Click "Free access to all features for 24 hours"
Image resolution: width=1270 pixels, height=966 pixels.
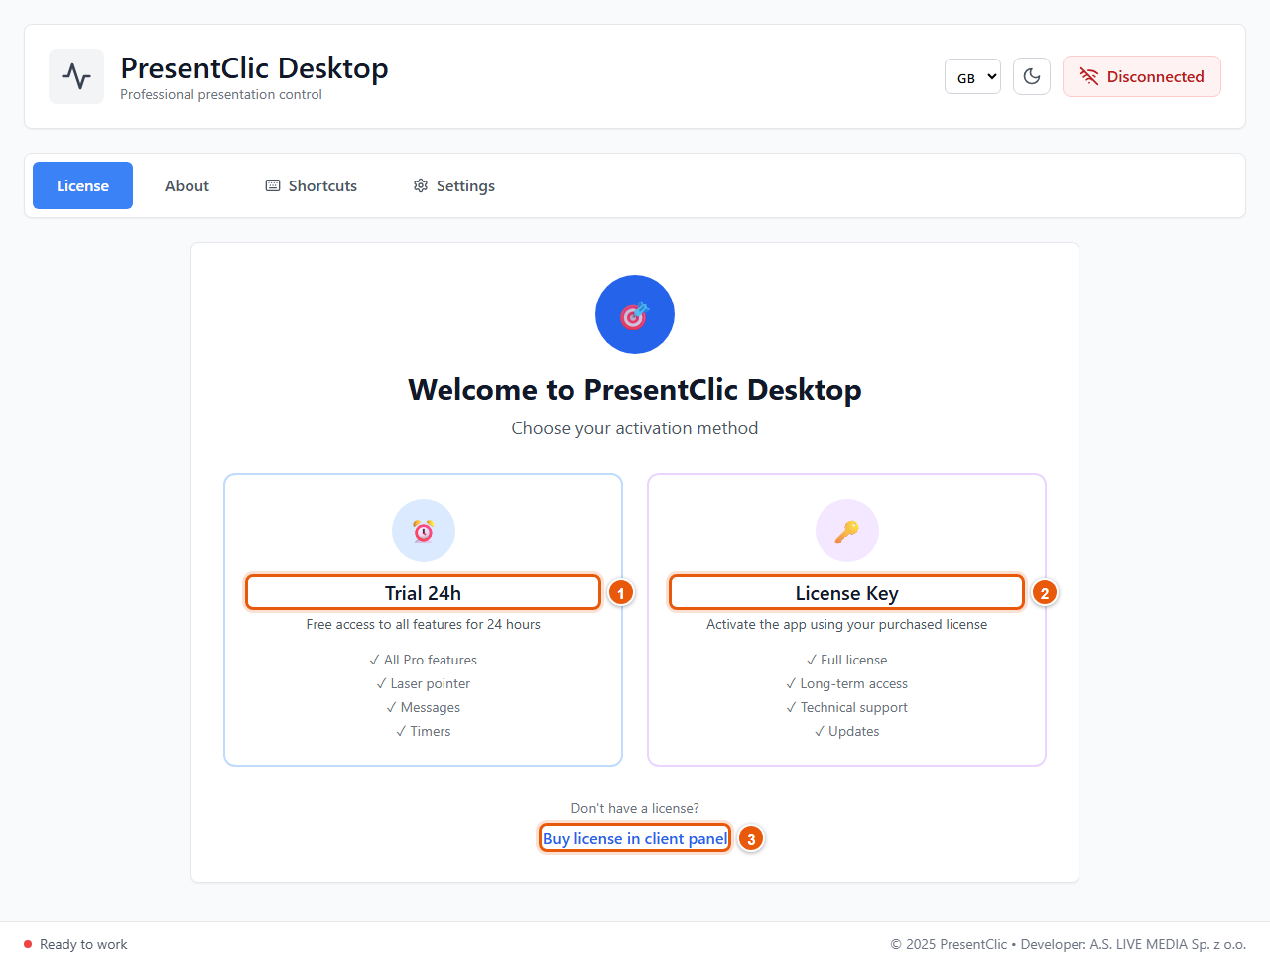click(x=424, y=624)
